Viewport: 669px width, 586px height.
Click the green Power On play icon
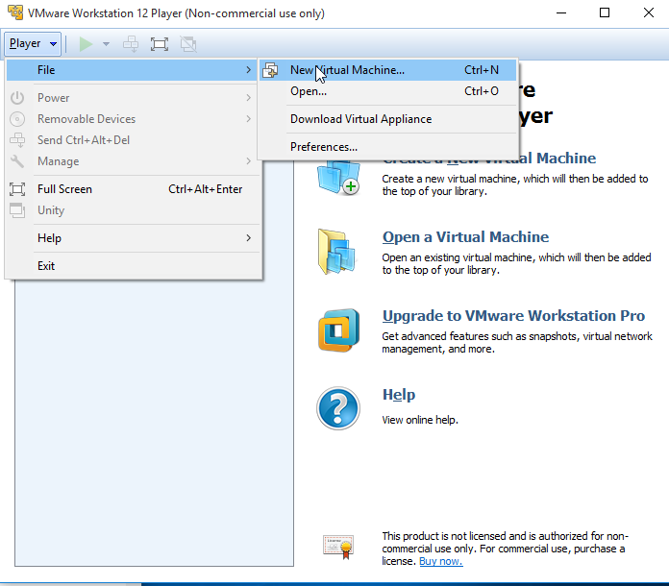[86, 44]
